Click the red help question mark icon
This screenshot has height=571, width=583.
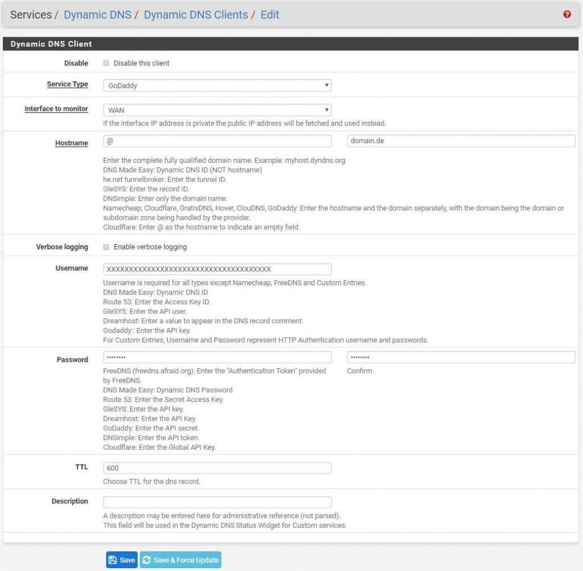[566, 15]
